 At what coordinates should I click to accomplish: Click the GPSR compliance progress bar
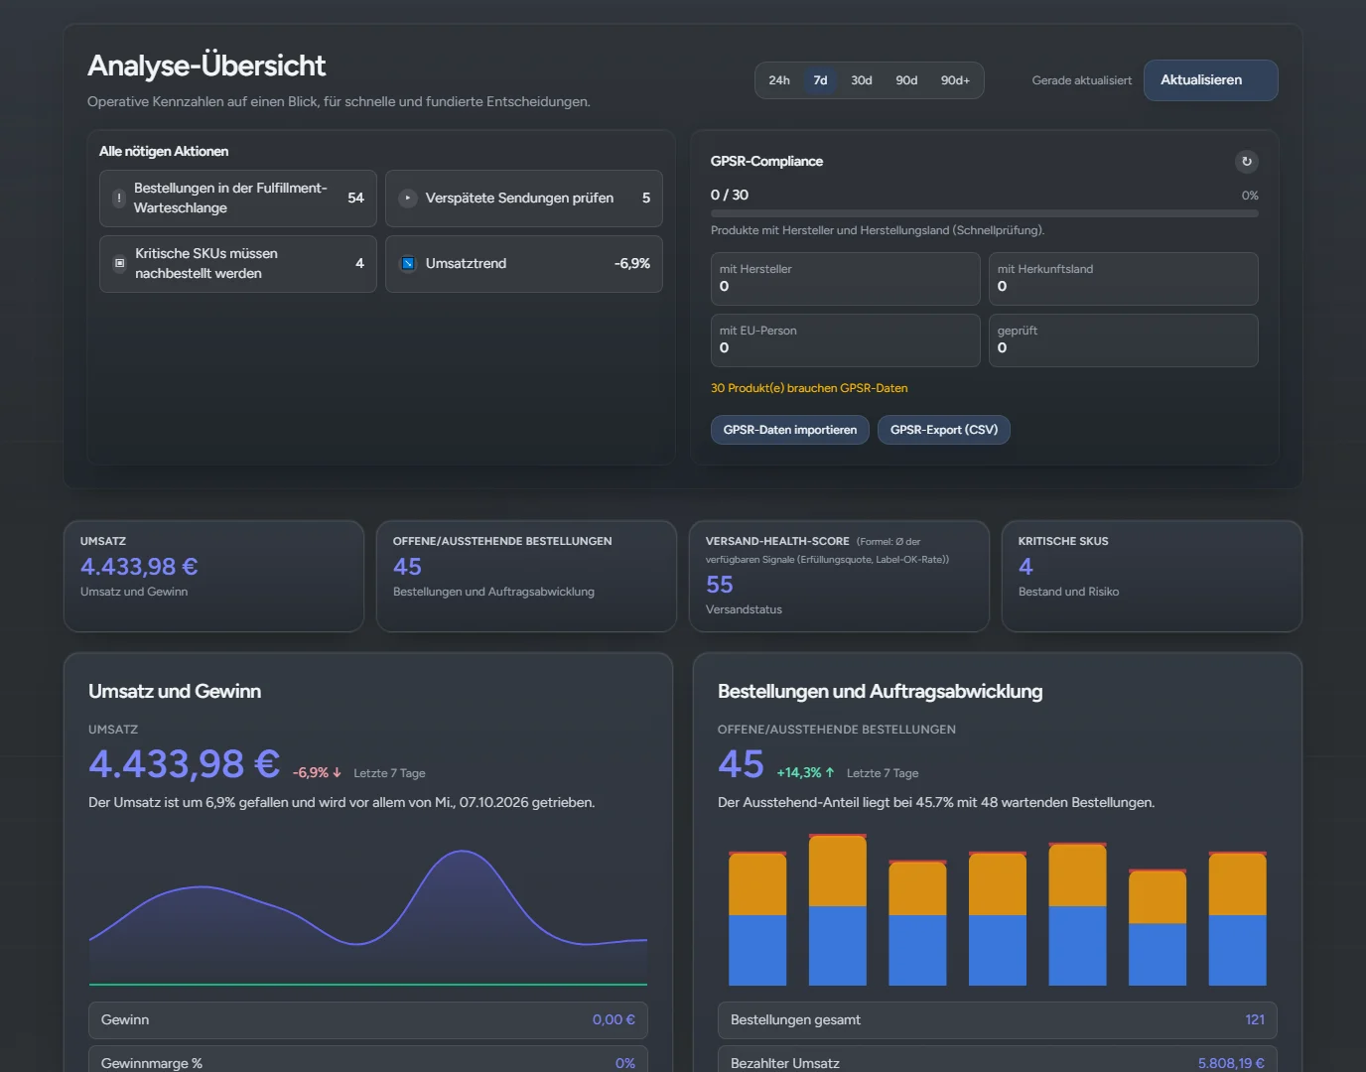[985, 213]
